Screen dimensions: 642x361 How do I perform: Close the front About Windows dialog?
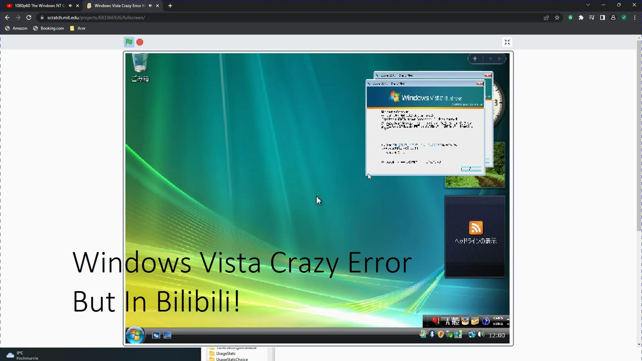pos(480,84)
